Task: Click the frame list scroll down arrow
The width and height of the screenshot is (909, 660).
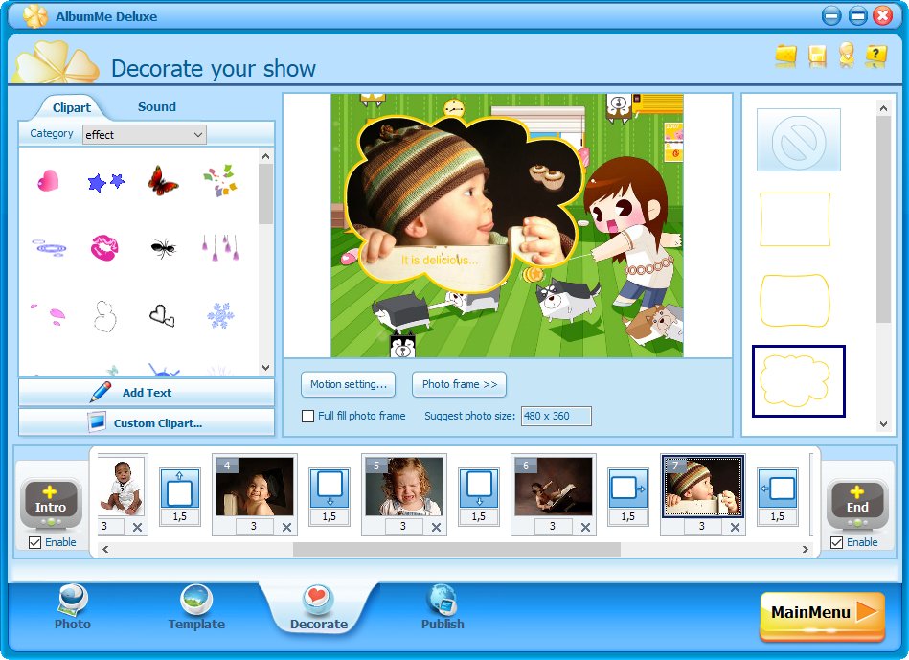Action: click(x=883, y=424)
